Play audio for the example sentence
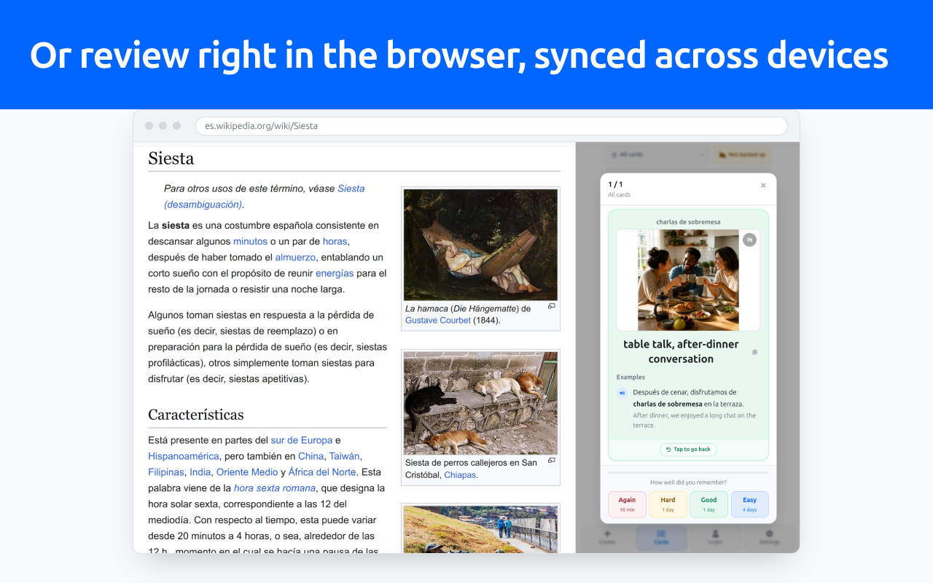 click(622, 393)
